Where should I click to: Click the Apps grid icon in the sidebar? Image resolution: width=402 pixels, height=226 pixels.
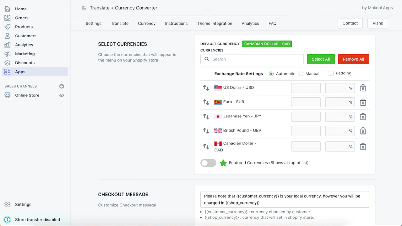pos(8,72)
